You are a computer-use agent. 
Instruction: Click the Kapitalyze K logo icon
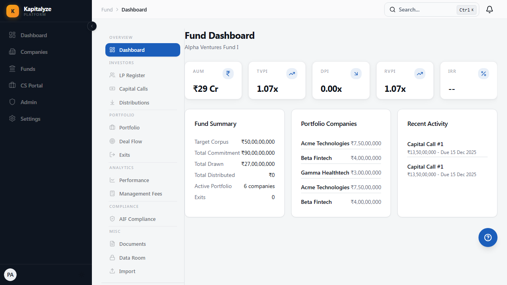(x=13, y=11)
